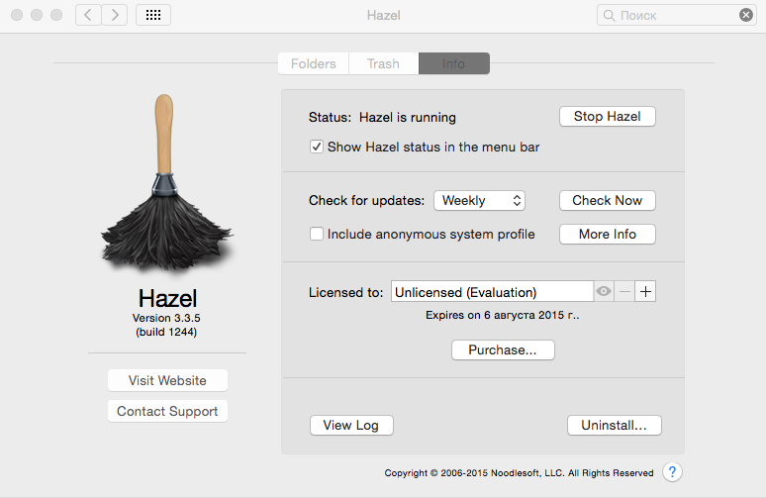Open the Visit Website link button
Image resolution: width=766 pixels, height=498 pixels.
[167, 380]
